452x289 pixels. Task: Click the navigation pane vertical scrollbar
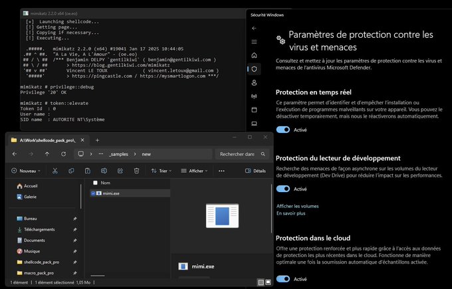[x=80, y=197]
